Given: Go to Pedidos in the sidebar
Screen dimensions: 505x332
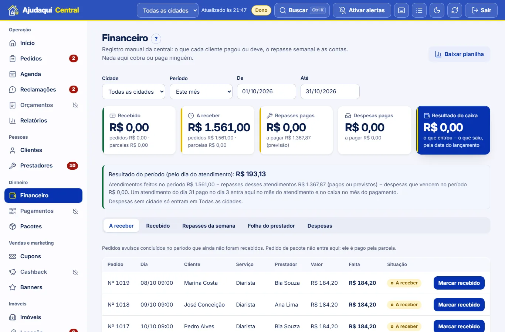Looking at the screenshot, I should 43,59.
